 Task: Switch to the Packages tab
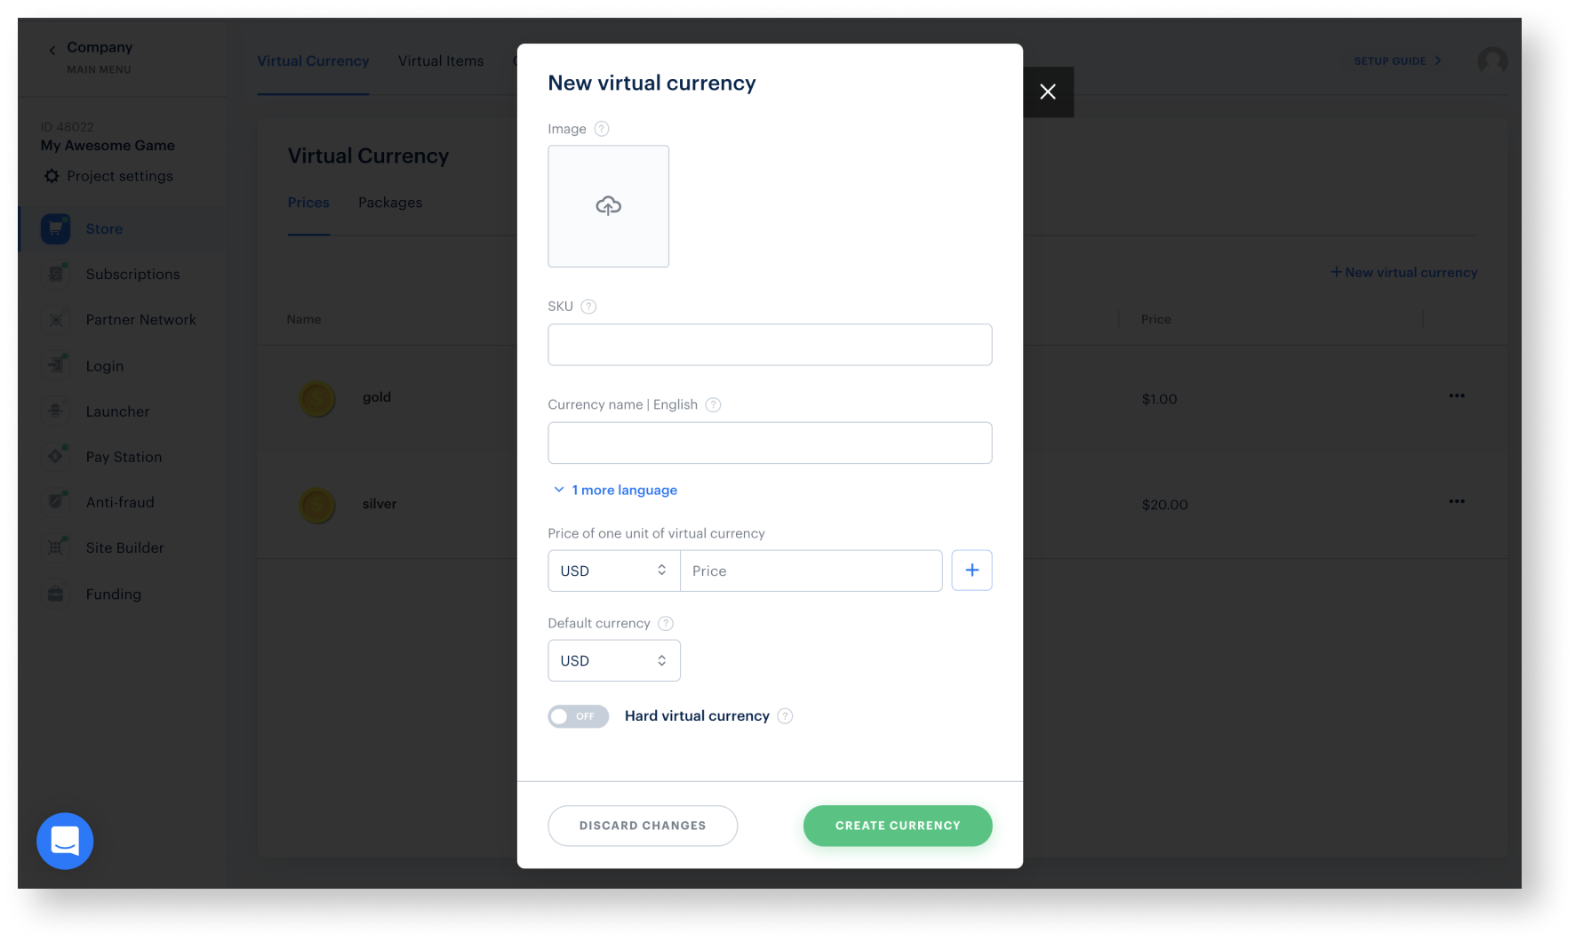390,203
